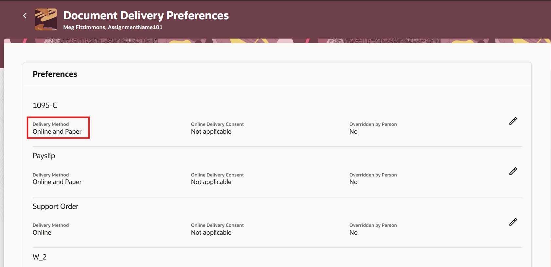
Task: Click the W_2 section heading
Action: tap(40, 257)
